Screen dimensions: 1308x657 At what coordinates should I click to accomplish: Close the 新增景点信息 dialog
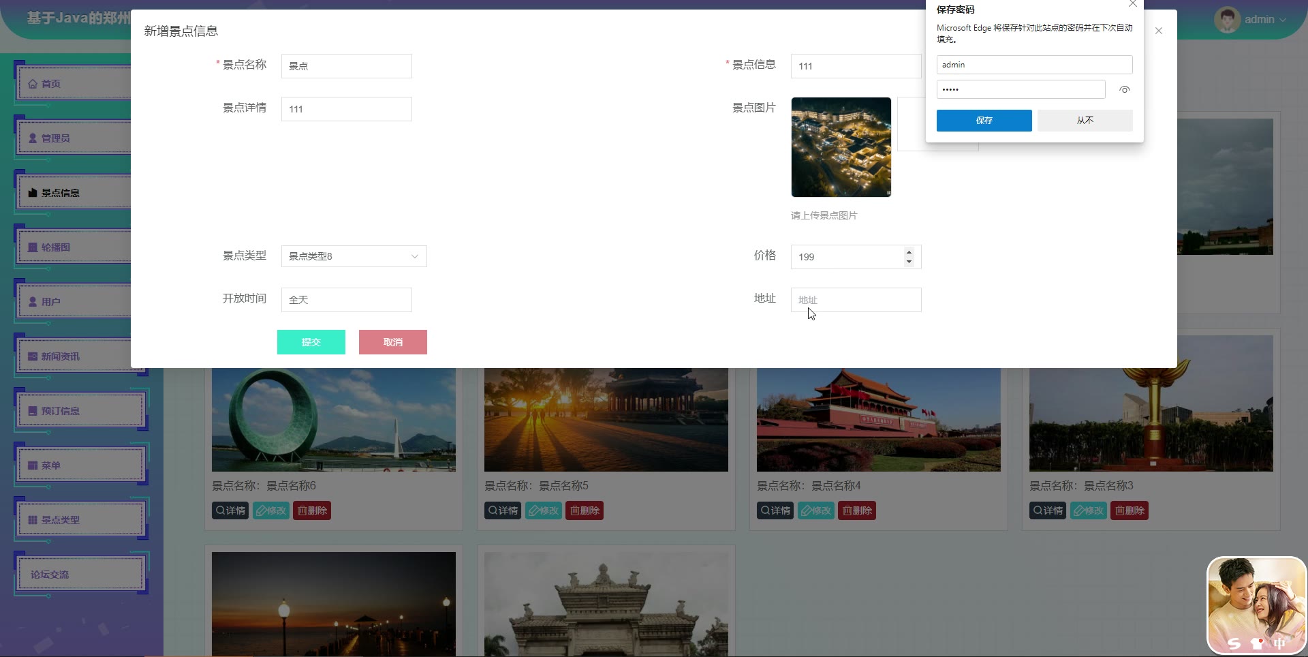click(1159, 31)
